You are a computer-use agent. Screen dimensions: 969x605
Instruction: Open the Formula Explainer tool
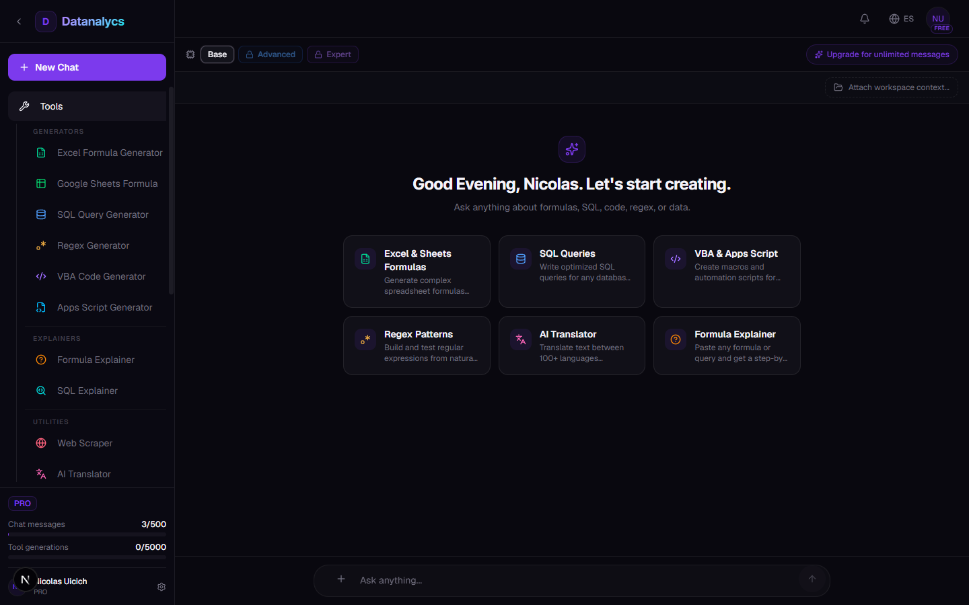click(x=96, y=360)
